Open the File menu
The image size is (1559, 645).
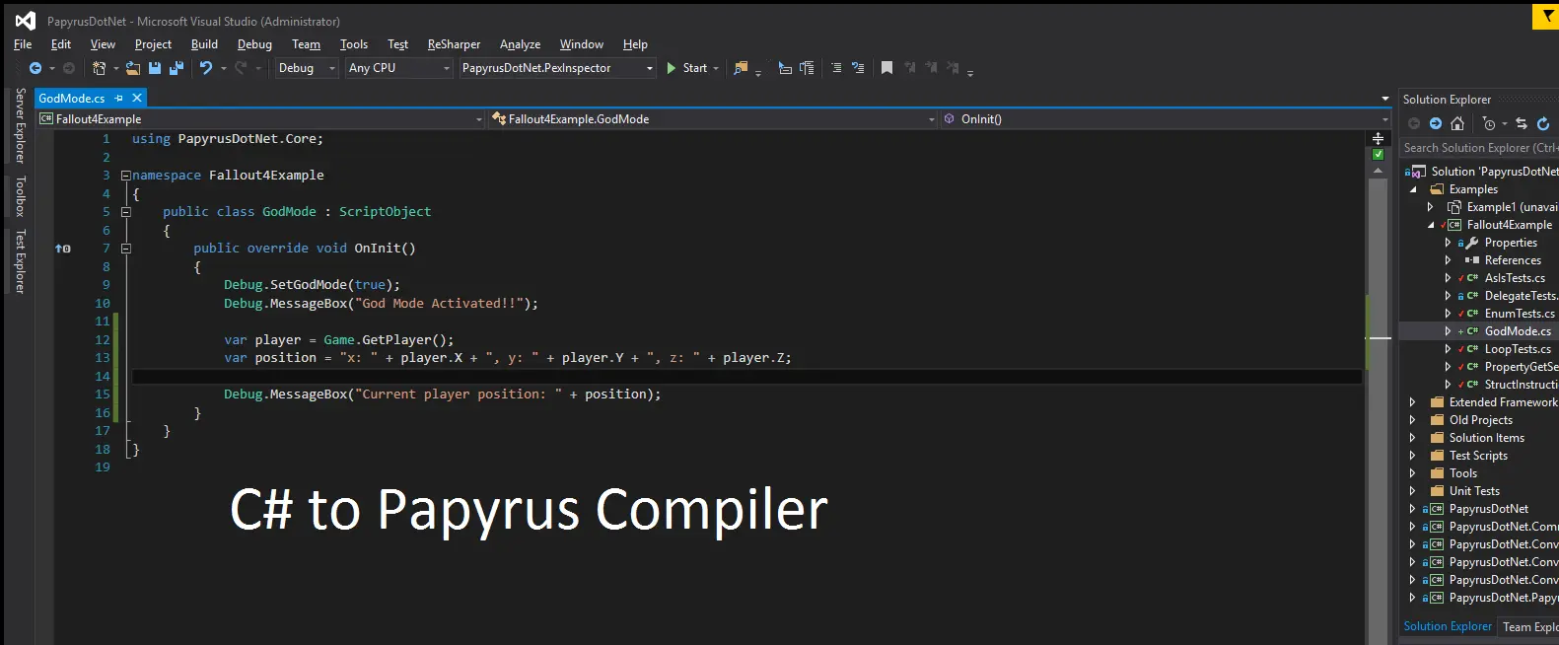(23, 44)
